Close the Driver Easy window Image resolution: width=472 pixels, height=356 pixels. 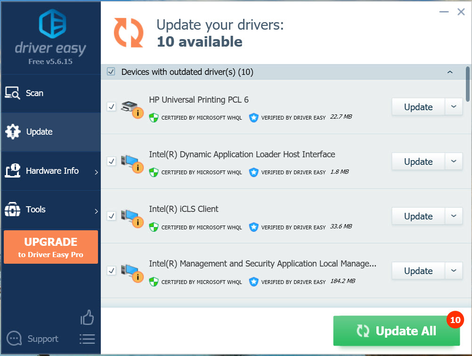pos(461,12)
